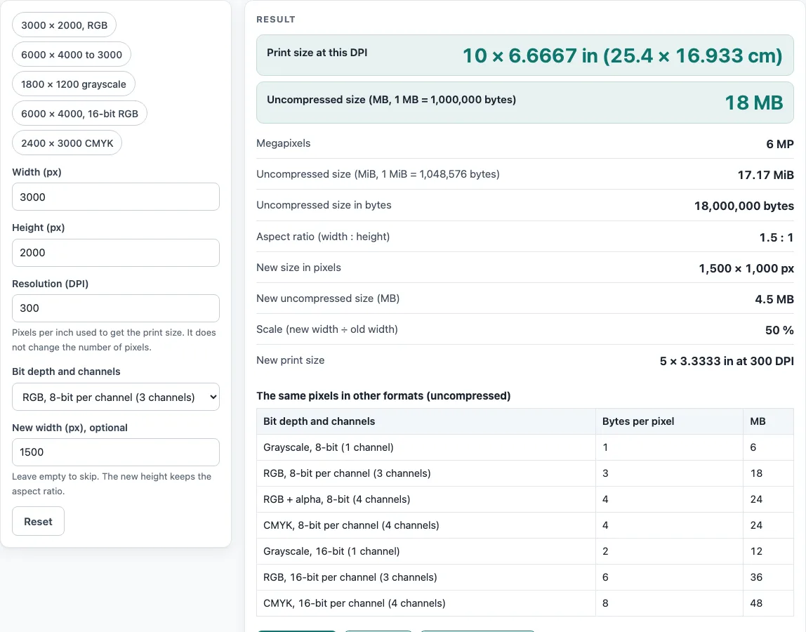Click the new print size 5 × 3.3333 in value
Viewport: 806px width, 632px height.
pyautogui.click(x=727, y=361)
